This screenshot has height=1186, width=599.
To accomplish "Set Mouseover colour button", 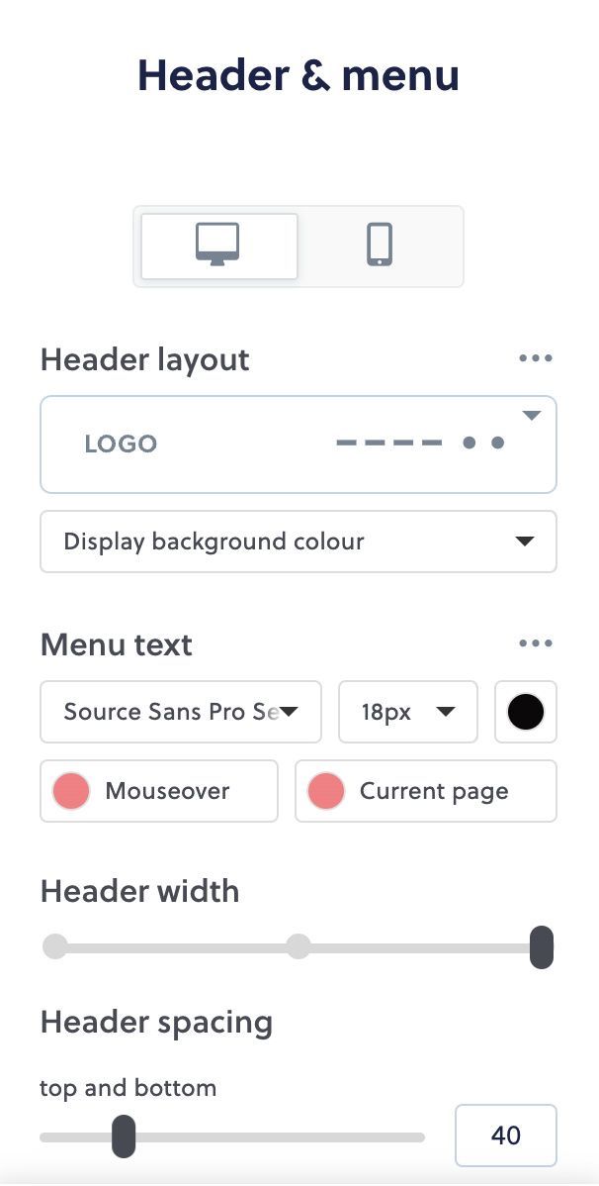I will point(159,791).
